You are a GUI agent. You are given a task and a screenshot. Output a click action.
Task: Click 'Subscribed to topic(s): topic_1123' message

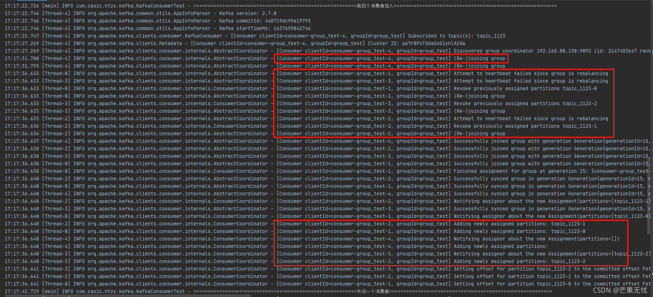point(457,36)
